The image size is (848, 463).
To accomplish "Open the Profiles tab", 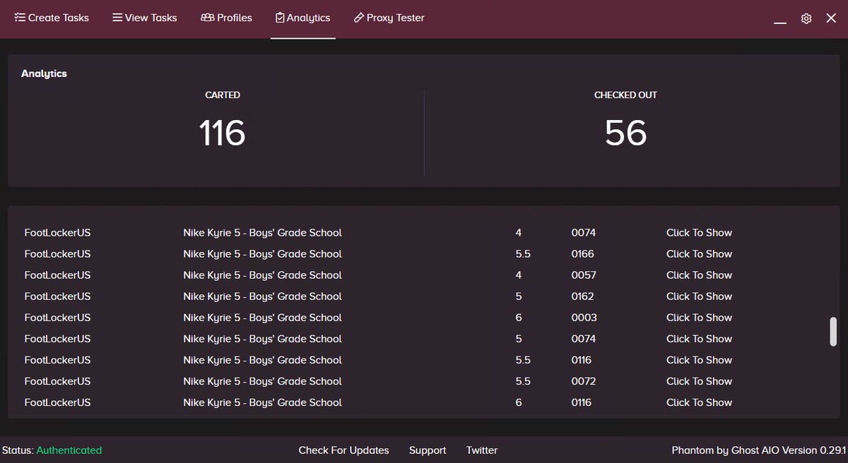I will [x=226, y=18].
